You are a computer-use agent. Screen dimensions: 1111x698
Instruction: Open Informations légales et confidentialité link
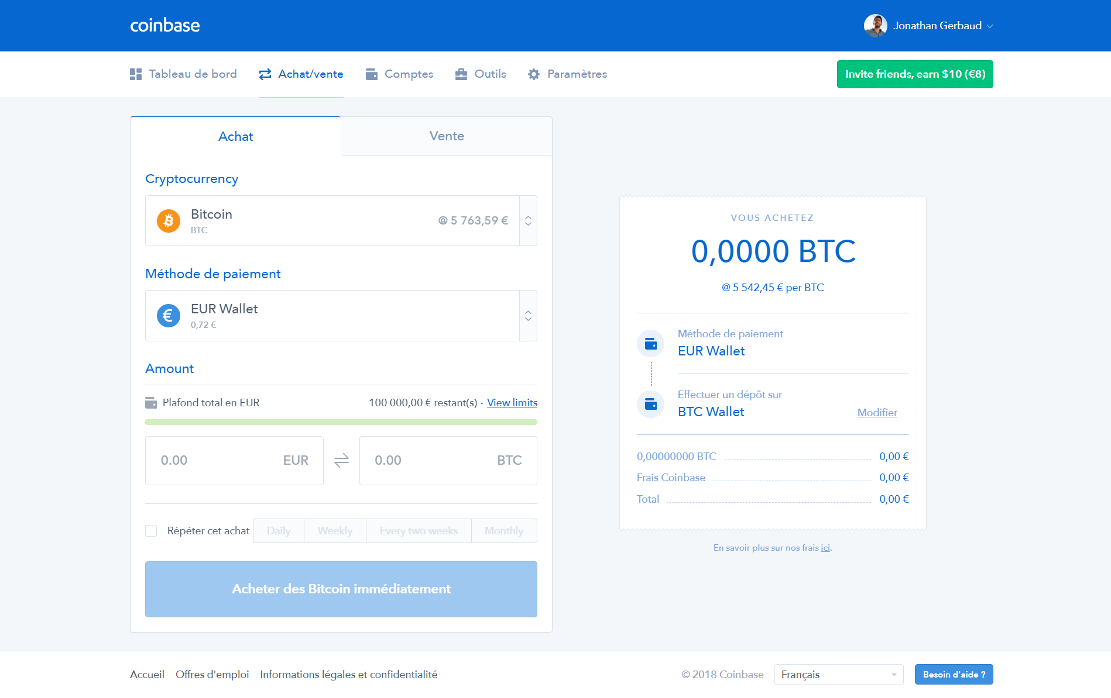tap(349, 675)
